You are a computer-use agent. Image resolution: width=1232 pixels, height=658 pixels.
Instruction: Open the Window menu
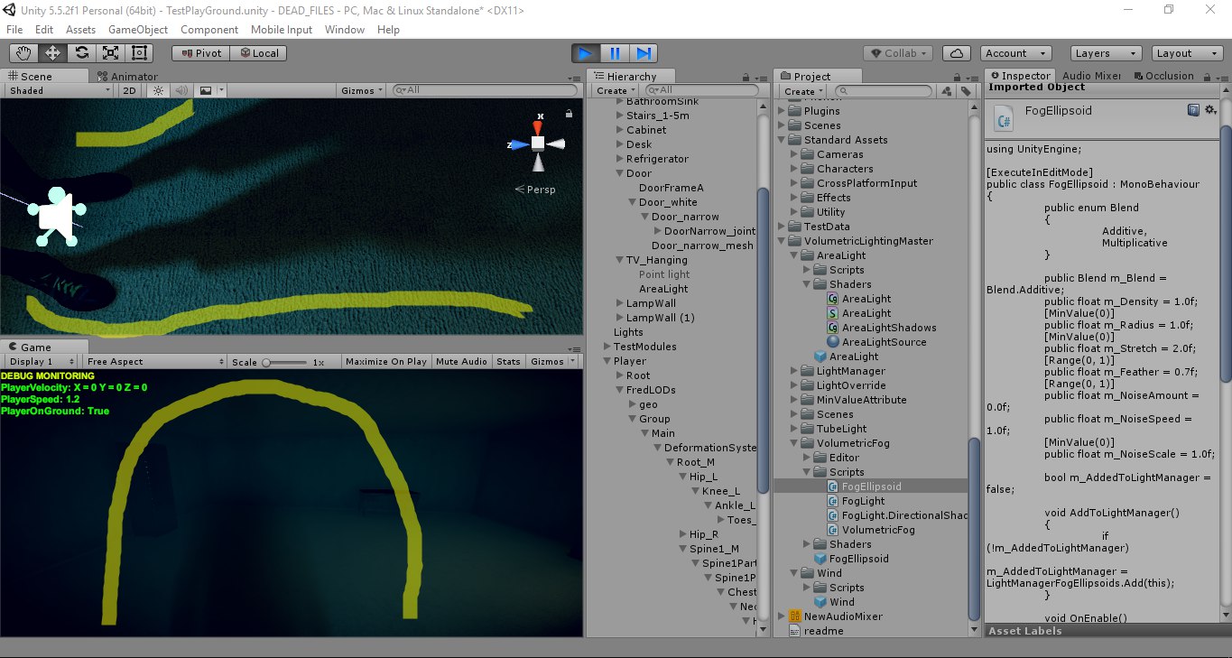[345, 30]
